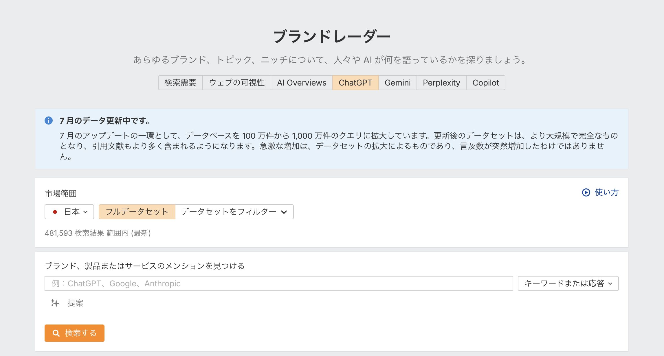Focus the brand mention search field

pos(278,283)
